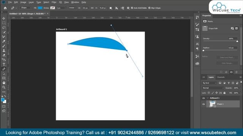This screenshot has width=243, height=136.
Task: Open the Image menu
Action: (x=23, y=2)
